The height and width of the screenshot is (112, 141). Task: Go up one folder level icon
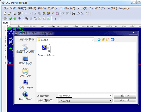(x=103, y=39)
